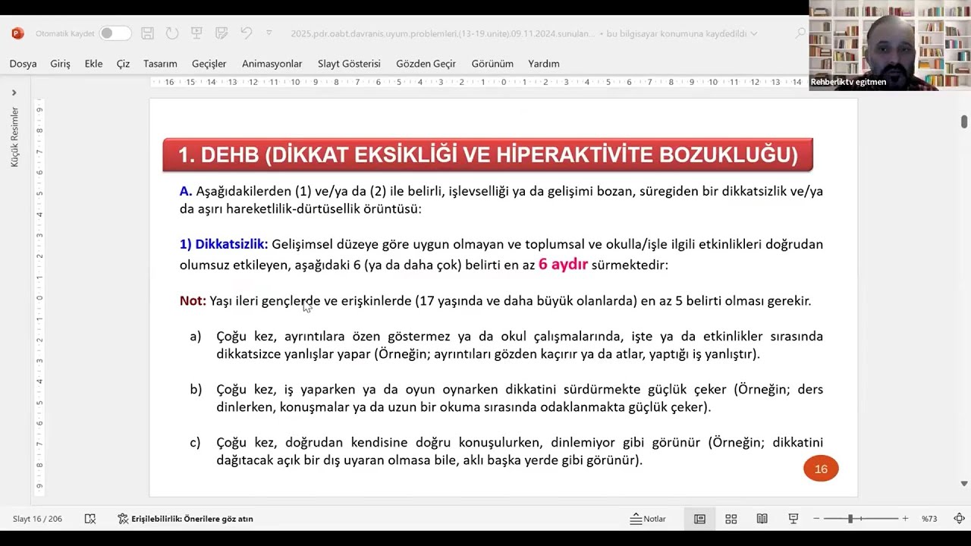Open the Gözden Geçir ribbon tab

[x=426, y=64]
